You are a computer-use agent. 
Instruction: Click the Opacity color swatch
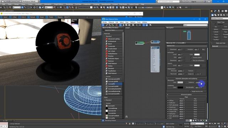point(197,65)
